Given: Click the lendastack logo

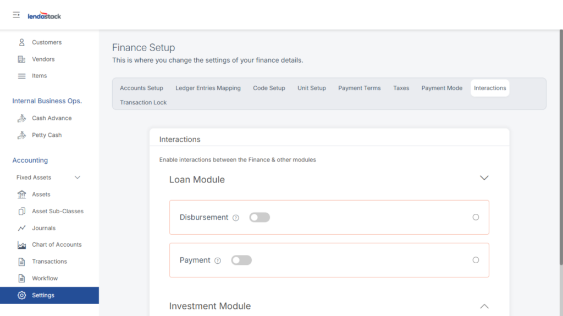Looking at the screenshot, I should point(45,16).
